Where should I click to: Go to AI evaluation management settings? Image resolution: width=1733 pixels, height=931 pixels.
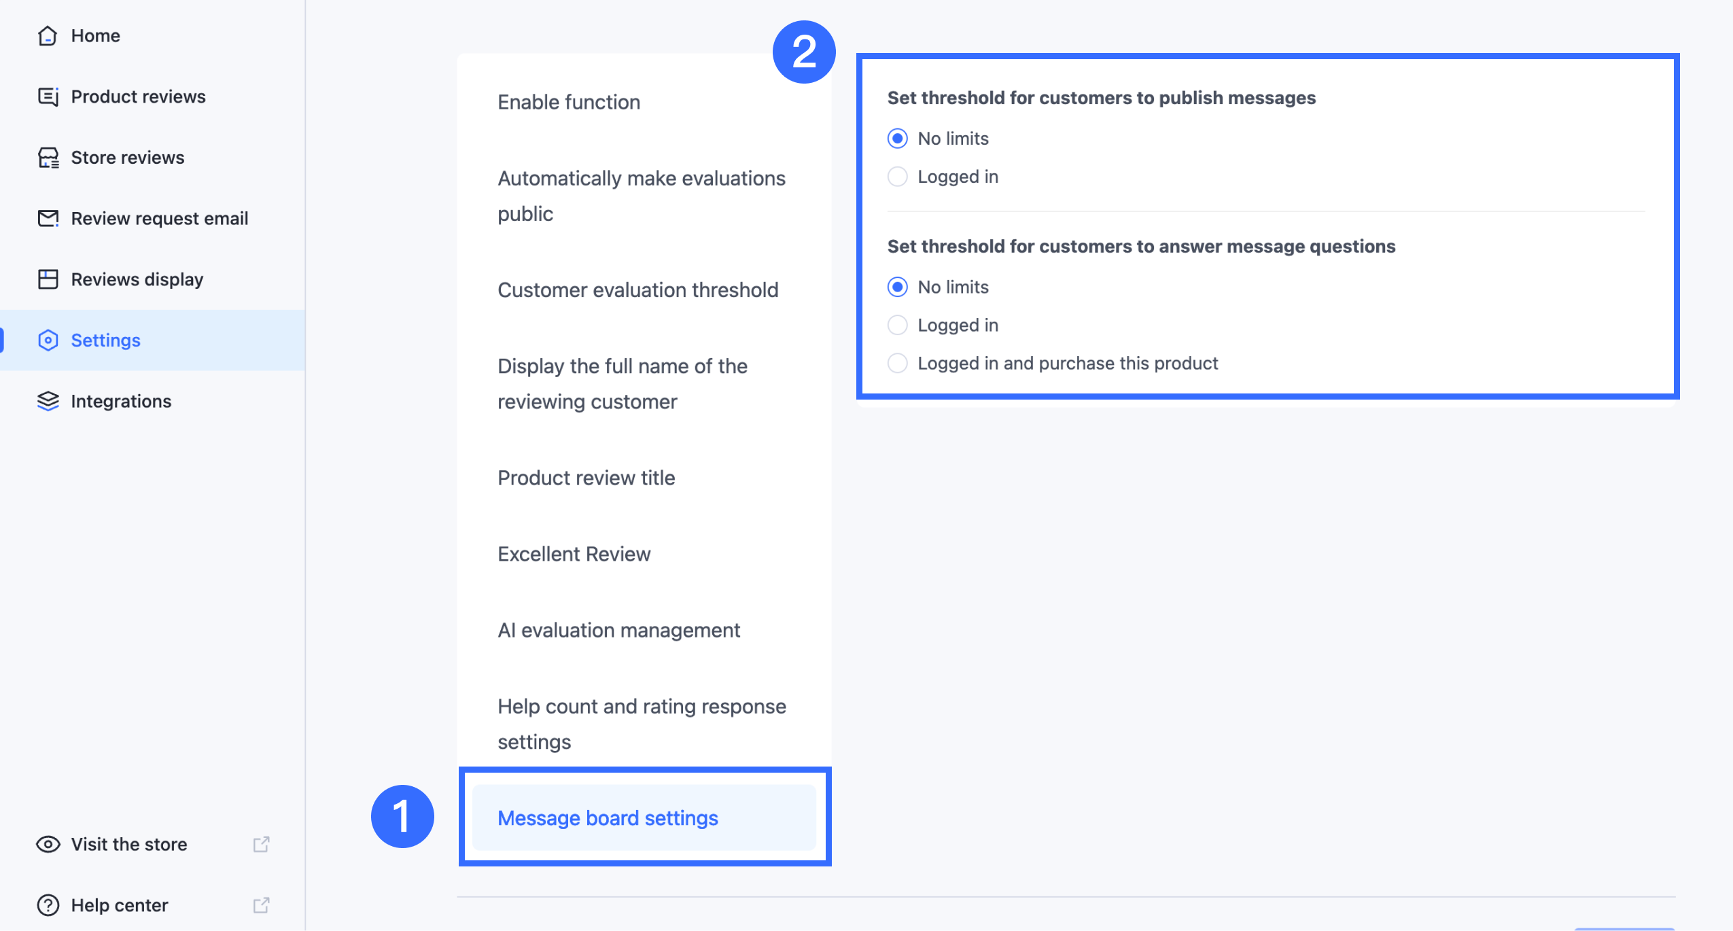coord(618,631)
